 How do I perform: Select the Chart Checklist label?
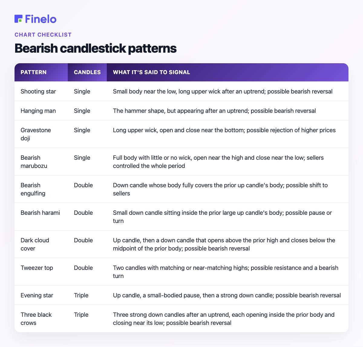click(x=43, y=34)
